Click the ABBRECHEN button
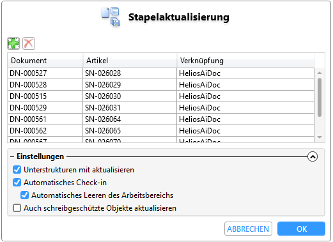333x242 pixels. (248, 229)
